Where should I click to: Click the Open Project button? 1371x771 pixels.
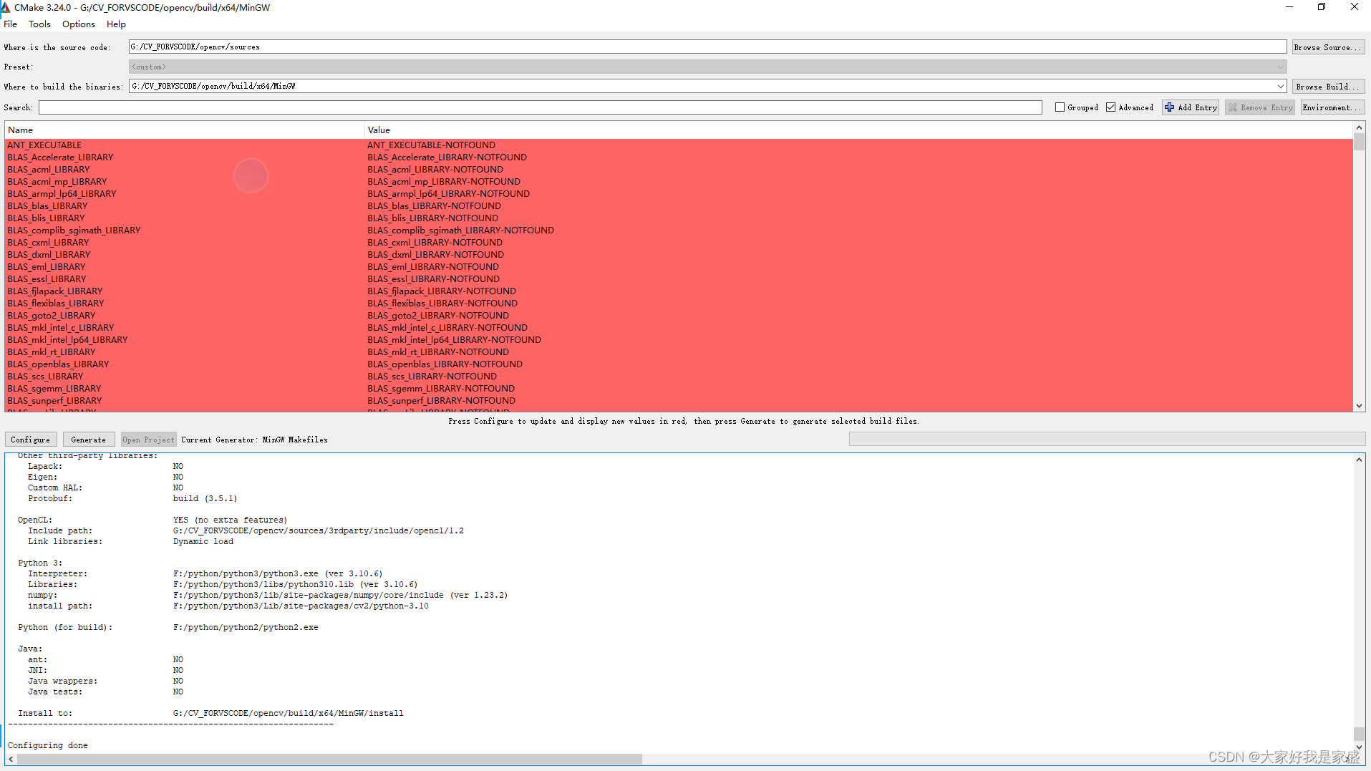point(148,440)
